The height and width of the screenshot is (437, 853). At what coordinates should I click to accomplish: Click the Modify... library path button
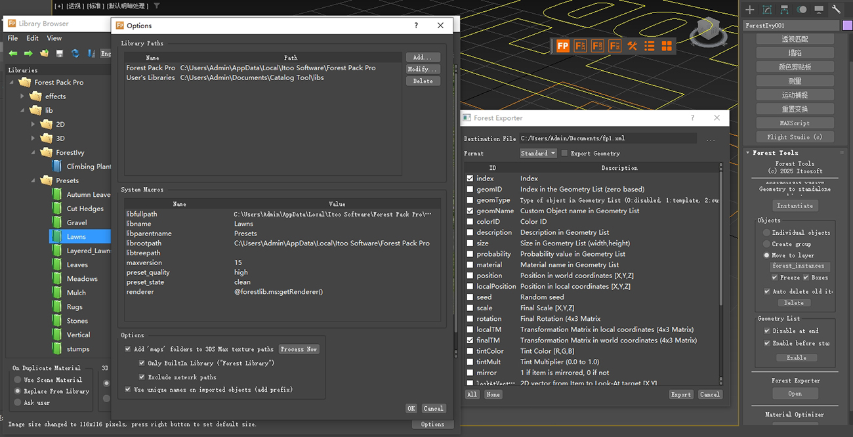[423, 70]
